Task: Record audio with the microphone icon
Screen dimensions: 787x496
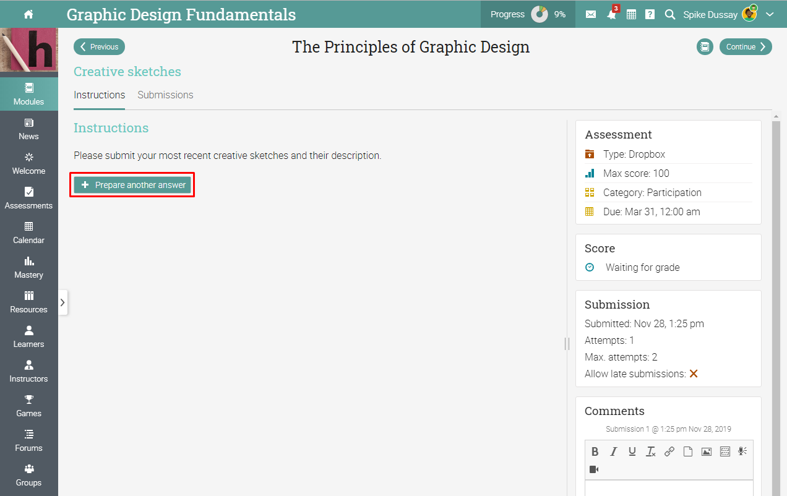Action: point(742,451)
